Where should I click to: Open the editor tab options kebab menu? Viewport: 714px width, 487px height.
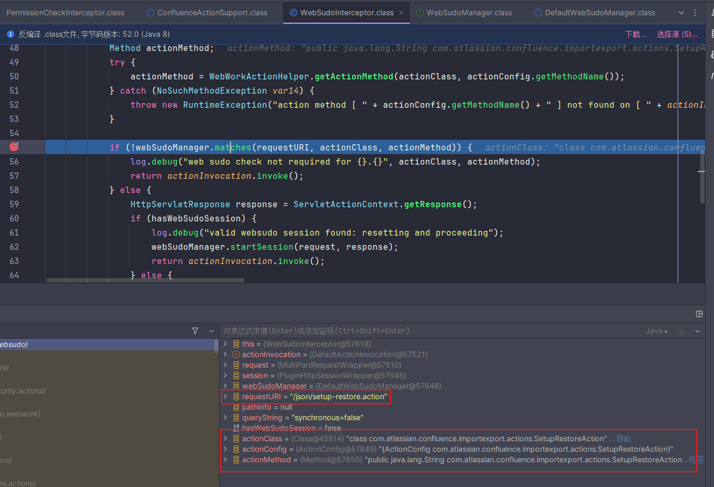695,13
